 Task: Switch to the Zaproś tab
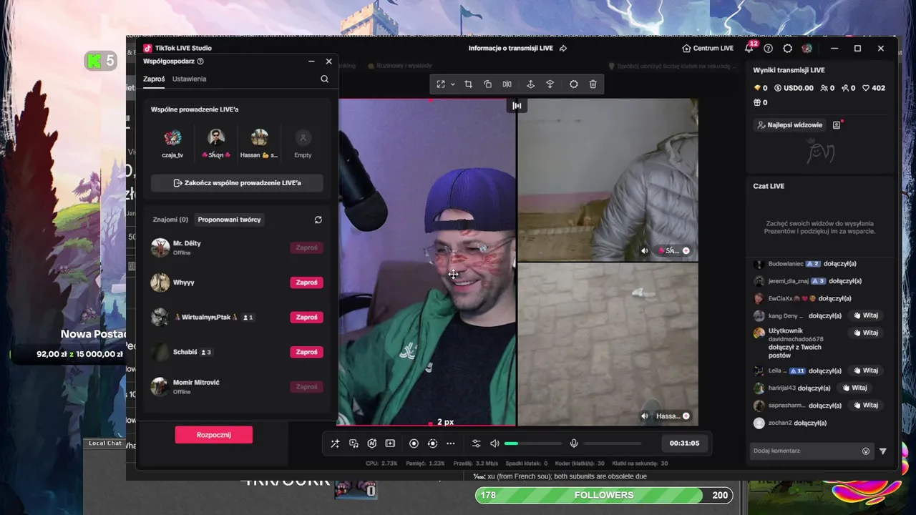coord(154,79)
